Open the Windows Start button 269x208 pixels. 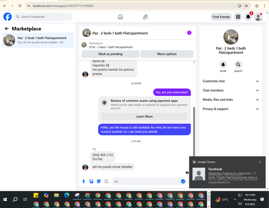pyautogui.click(x=5, y=199)
